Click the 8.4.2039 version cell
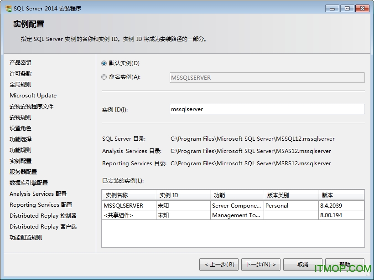The height and width of the screenshot is (280, 374). tap(341, 205)
